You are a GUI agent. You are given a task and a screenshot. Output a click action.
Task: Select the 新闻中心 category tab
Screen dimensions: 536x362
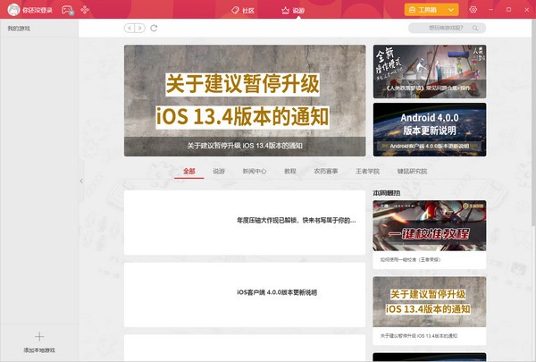255,171
